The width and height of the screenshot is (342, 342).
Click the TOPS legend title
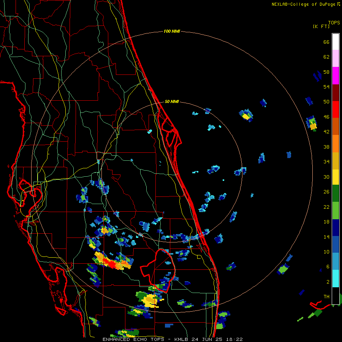click(x=334, y=23)
